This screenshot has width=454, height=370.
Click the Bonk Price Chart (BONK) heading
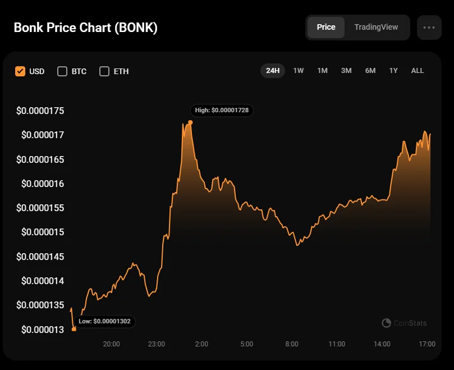coord(85,28)
